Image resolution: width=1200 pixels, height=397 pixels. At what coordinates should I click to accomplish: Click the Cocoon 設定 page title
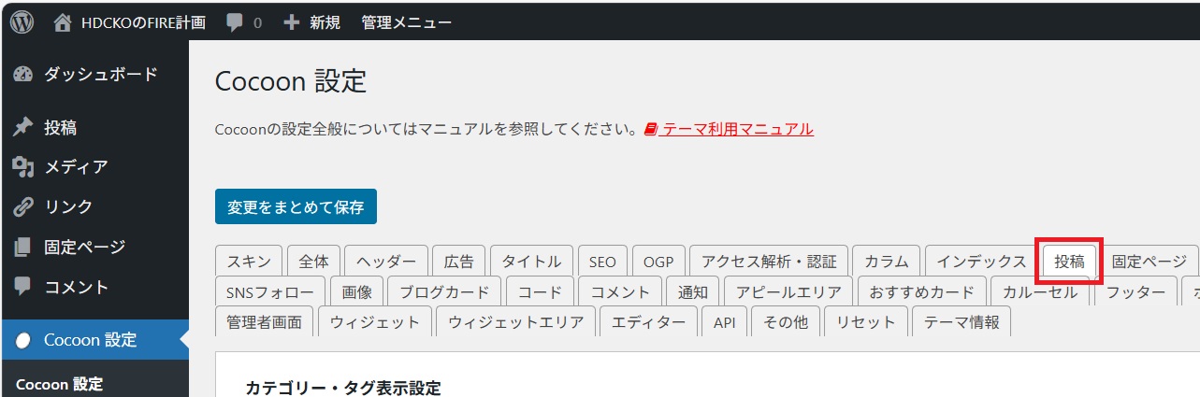[291, 81]
